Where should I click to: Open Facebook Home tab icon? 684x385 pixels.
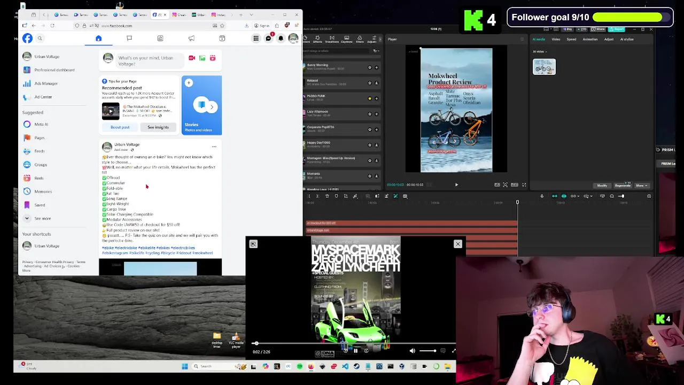click(98, 38)
